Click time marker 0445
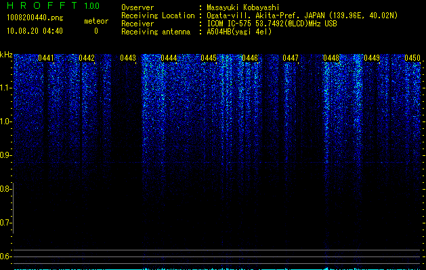426x270 pixels. tap(209, 58)
